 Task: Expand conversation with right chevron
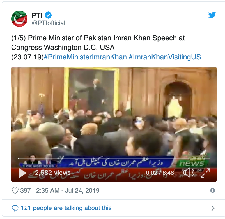coord(213,208)
